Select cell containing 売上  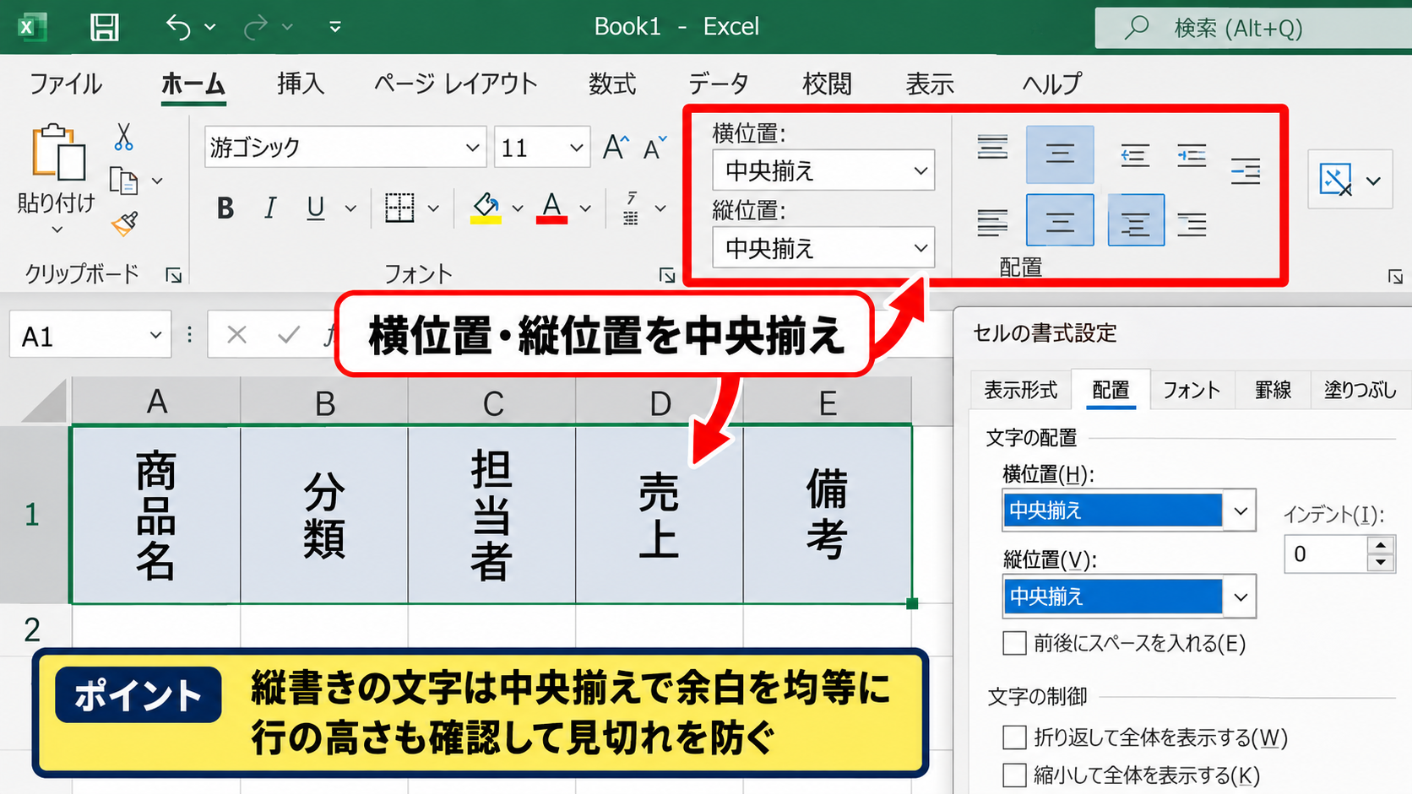click(x=660, y=515)
